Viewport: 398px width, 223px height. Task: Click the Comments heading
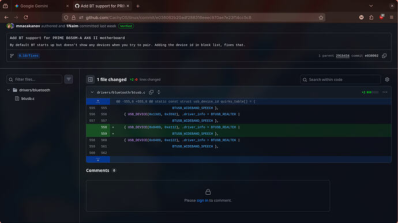(97, 171)
